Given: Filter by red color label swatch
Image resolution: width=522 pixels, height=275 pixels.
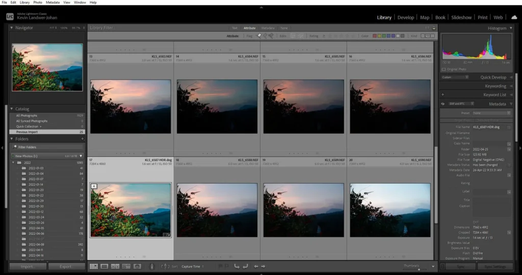Looking at the screenshot, I should point(375,36).
